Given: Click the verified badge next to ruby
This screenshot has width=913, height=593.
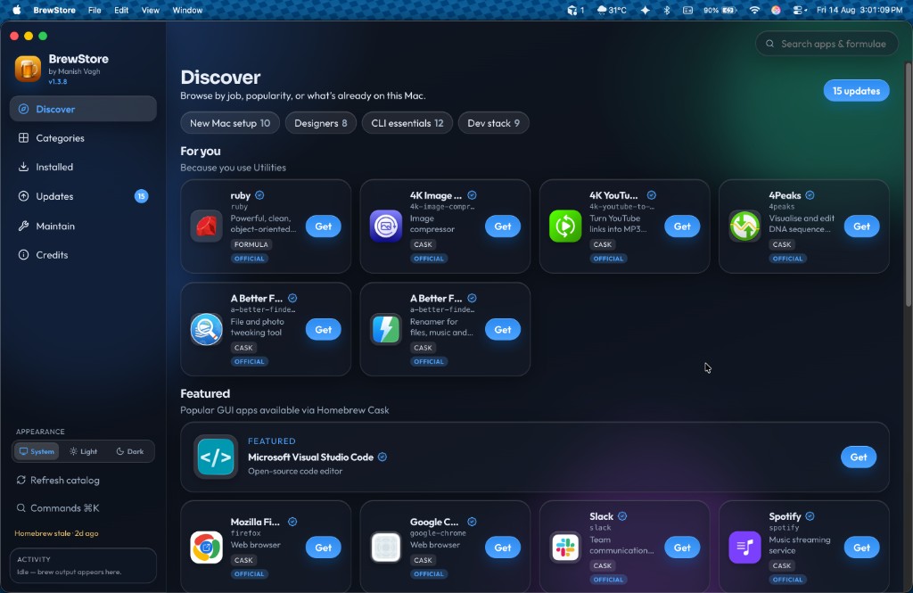Looking at the screenshot, I should (259, 195).
